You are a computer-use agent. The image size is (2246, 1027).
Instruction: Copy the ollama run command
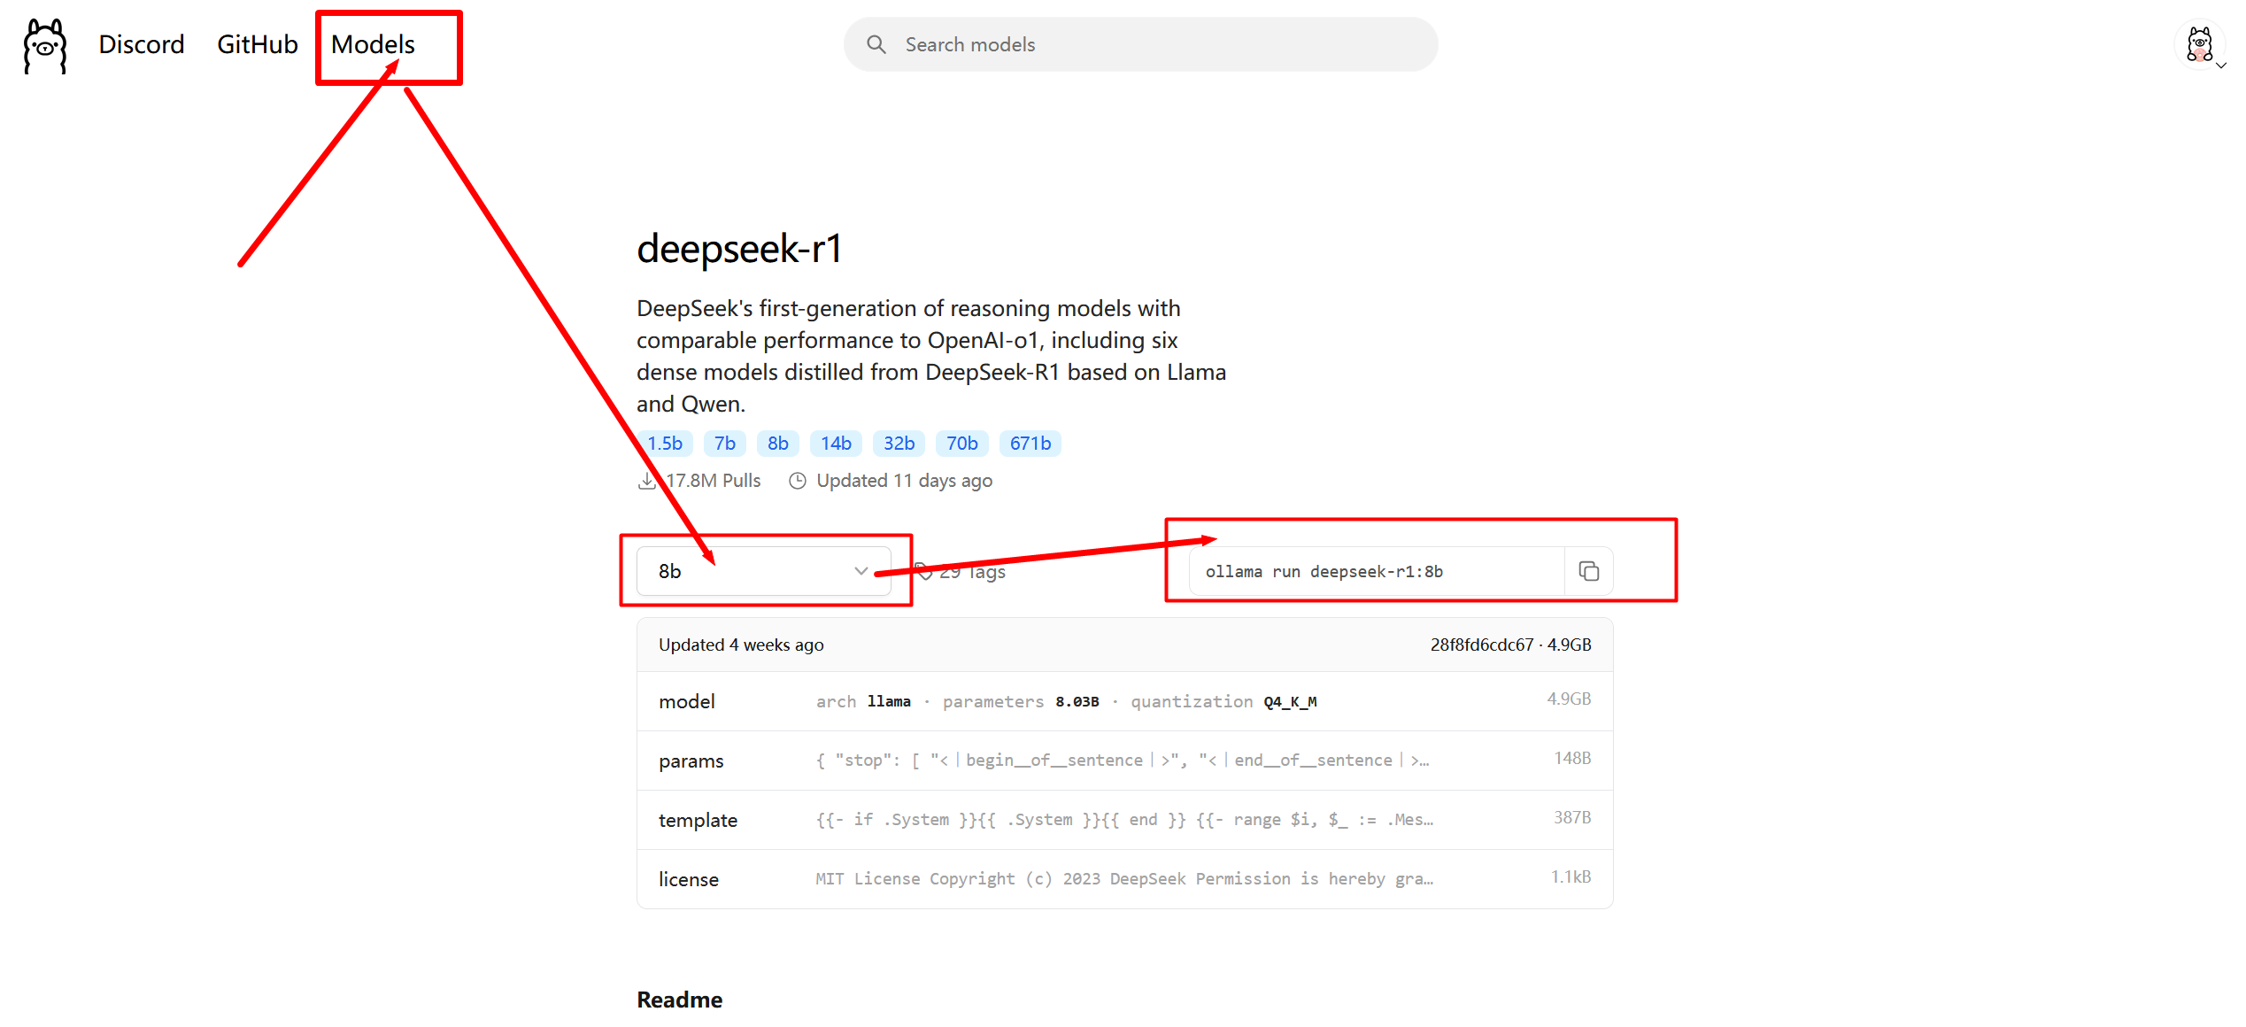[x=1588, y=571]
